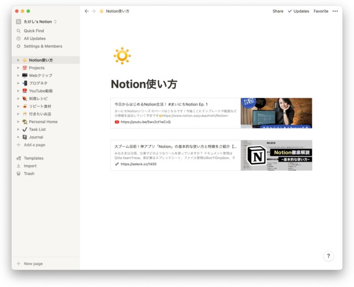
Task: Click the Notion徹底解説 bookmark thumbnail
Action: (x=276, y=155)
